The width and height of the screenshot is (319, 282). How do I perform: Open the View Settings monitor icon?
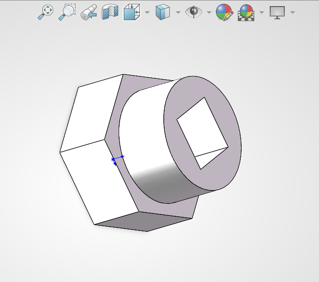[x=277, y=12]
